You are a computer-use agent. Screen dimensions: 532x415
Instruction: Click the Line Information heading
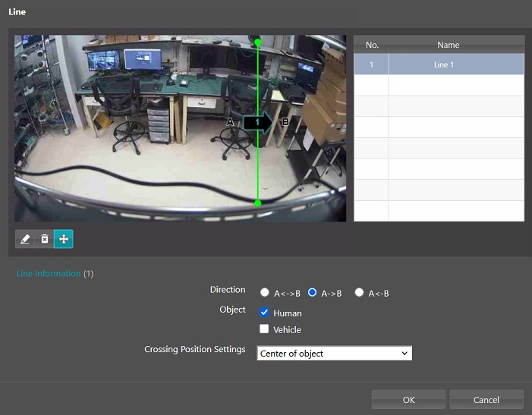tap(49, 274)
